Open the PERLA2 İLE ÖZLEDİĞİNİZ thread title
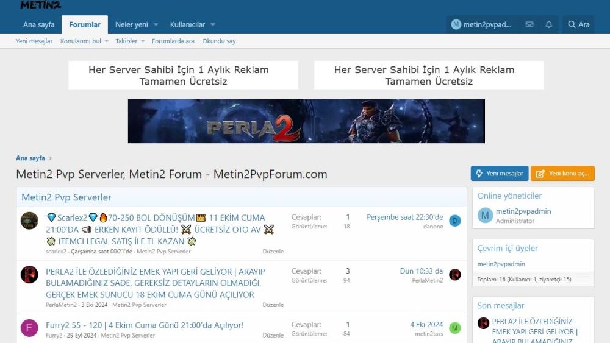This screenshot has width=610, height=343. click(x=156, y=283)
